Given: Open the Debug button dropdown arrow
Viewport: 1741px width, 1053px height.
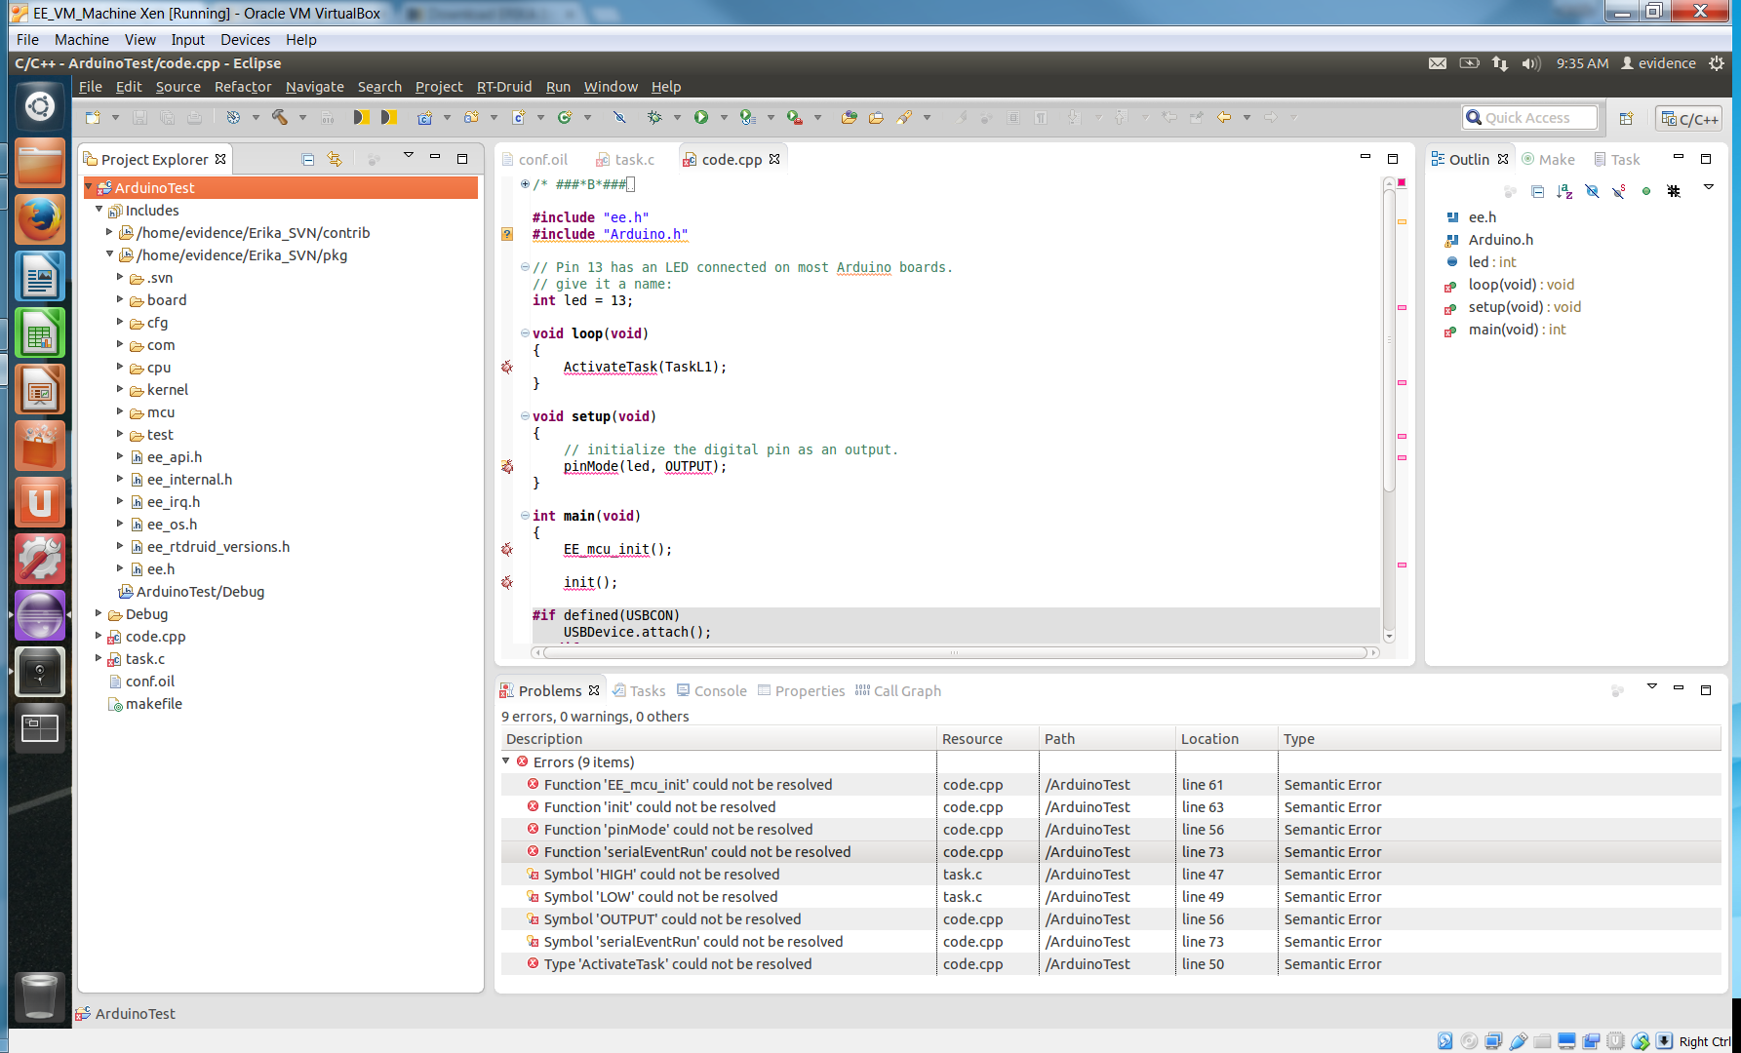Looking at the screenshot, I should pyautogui.click(x=677, y=118).
